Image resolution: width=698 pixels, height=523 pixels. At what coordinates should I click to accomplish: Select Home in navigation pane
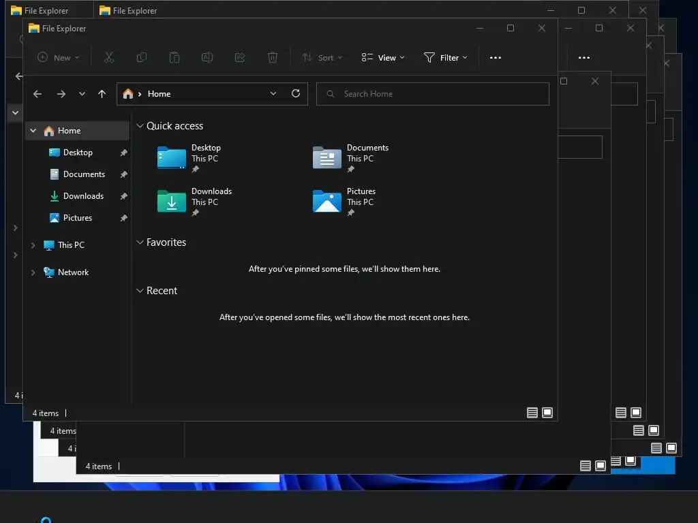click(x=78, y=131)
